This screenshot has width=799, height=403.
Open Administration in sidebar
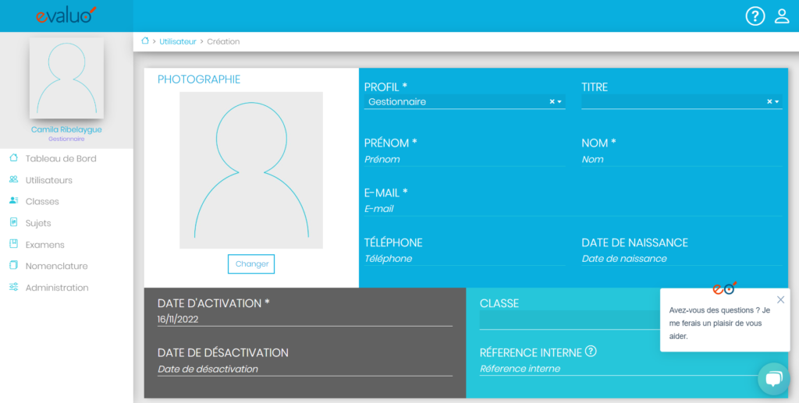tap(57, 288)
